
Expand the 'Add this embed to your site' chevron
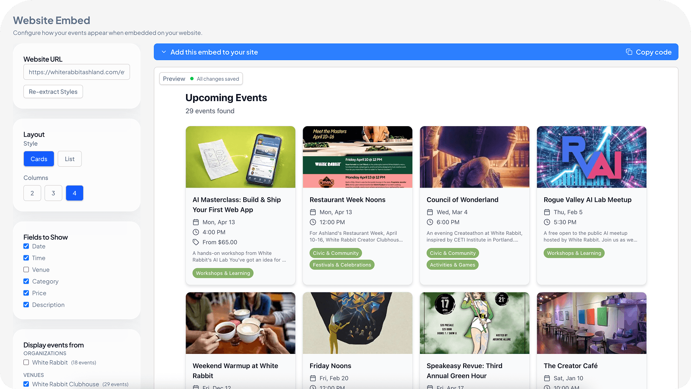coord(164,52)
